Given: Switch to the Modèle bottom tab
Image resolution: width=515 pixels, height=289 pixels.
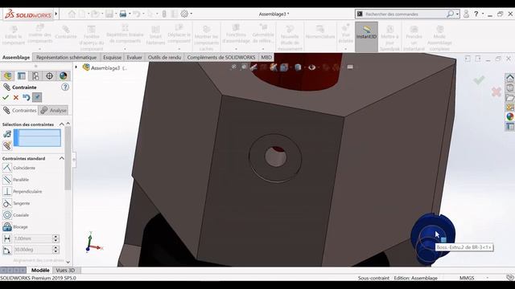Looking at the screenshot, I should click(x=40, y=271).
